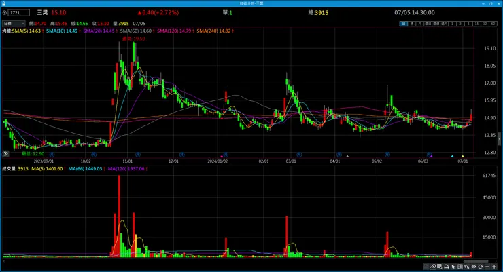Screen dimensions: 503x272
Task: Click the cyan triangle marker before 07/01
Action: [452, 156]
